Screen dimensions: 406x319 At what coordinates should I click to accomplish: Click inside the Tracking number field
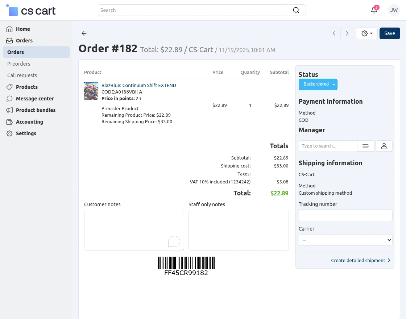pyautogui.click(x=345, y=215)
